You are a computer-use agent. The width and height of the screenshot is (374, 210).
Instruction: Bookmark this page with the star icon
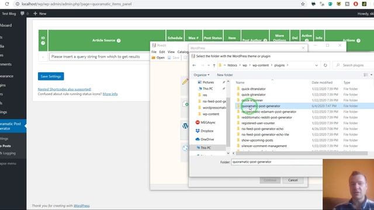click(303, 4)
